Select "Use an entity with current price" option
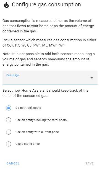The height and width of the screenshot is (170, 100). [9, 132]
